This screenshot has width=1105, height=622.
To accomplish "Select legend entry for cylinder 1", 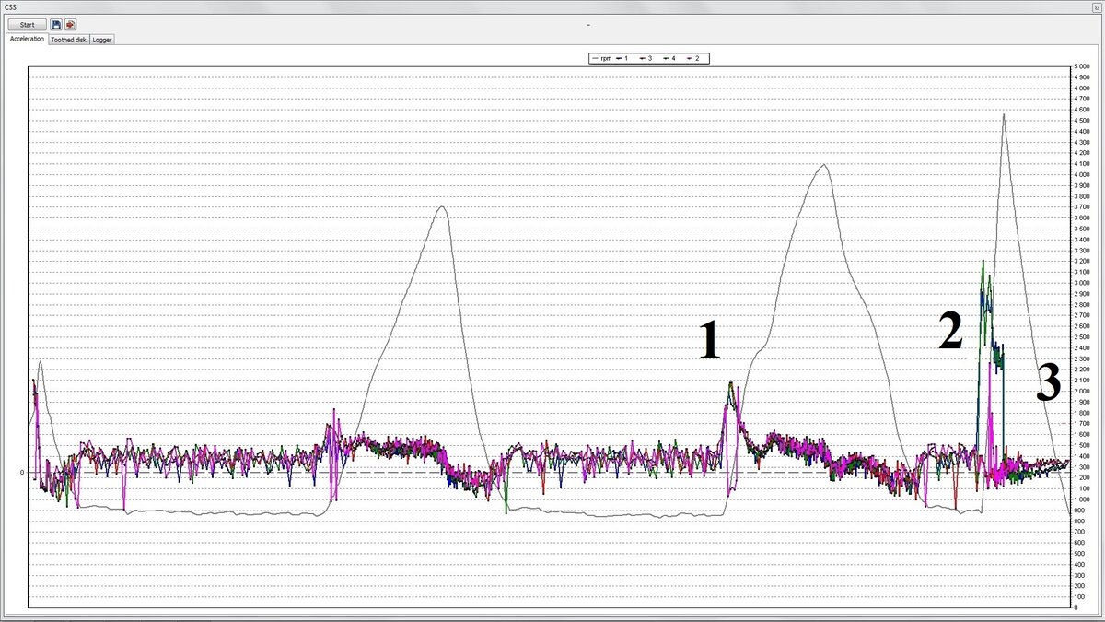I will click(x=622, y=58).
